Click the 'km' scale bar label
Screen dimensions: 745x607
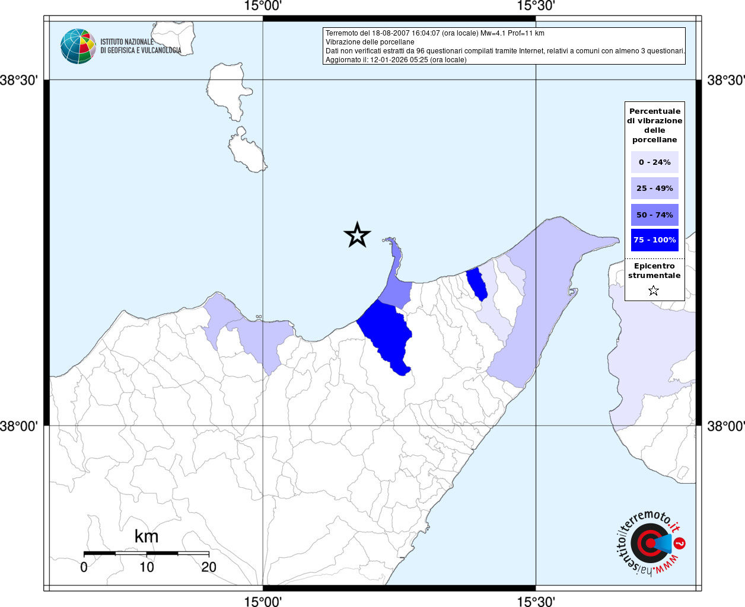[x=146, y=536]
